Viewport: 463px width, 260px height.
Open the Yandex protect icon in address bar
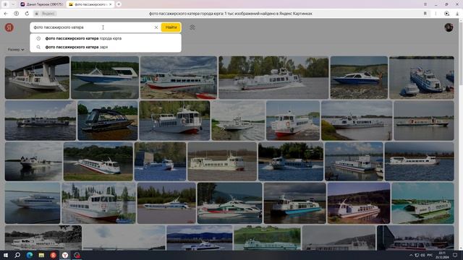pos(16,14)
